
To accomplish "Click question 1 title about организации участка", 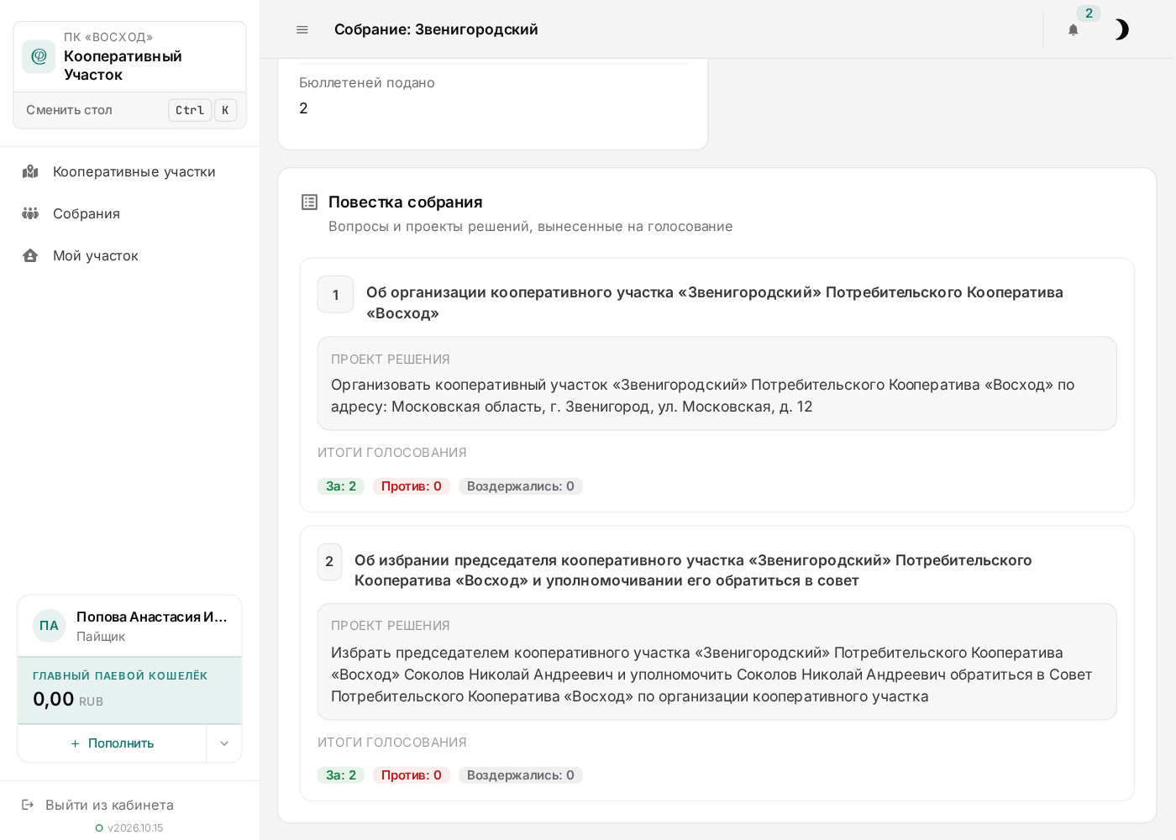I will (715, 302).
